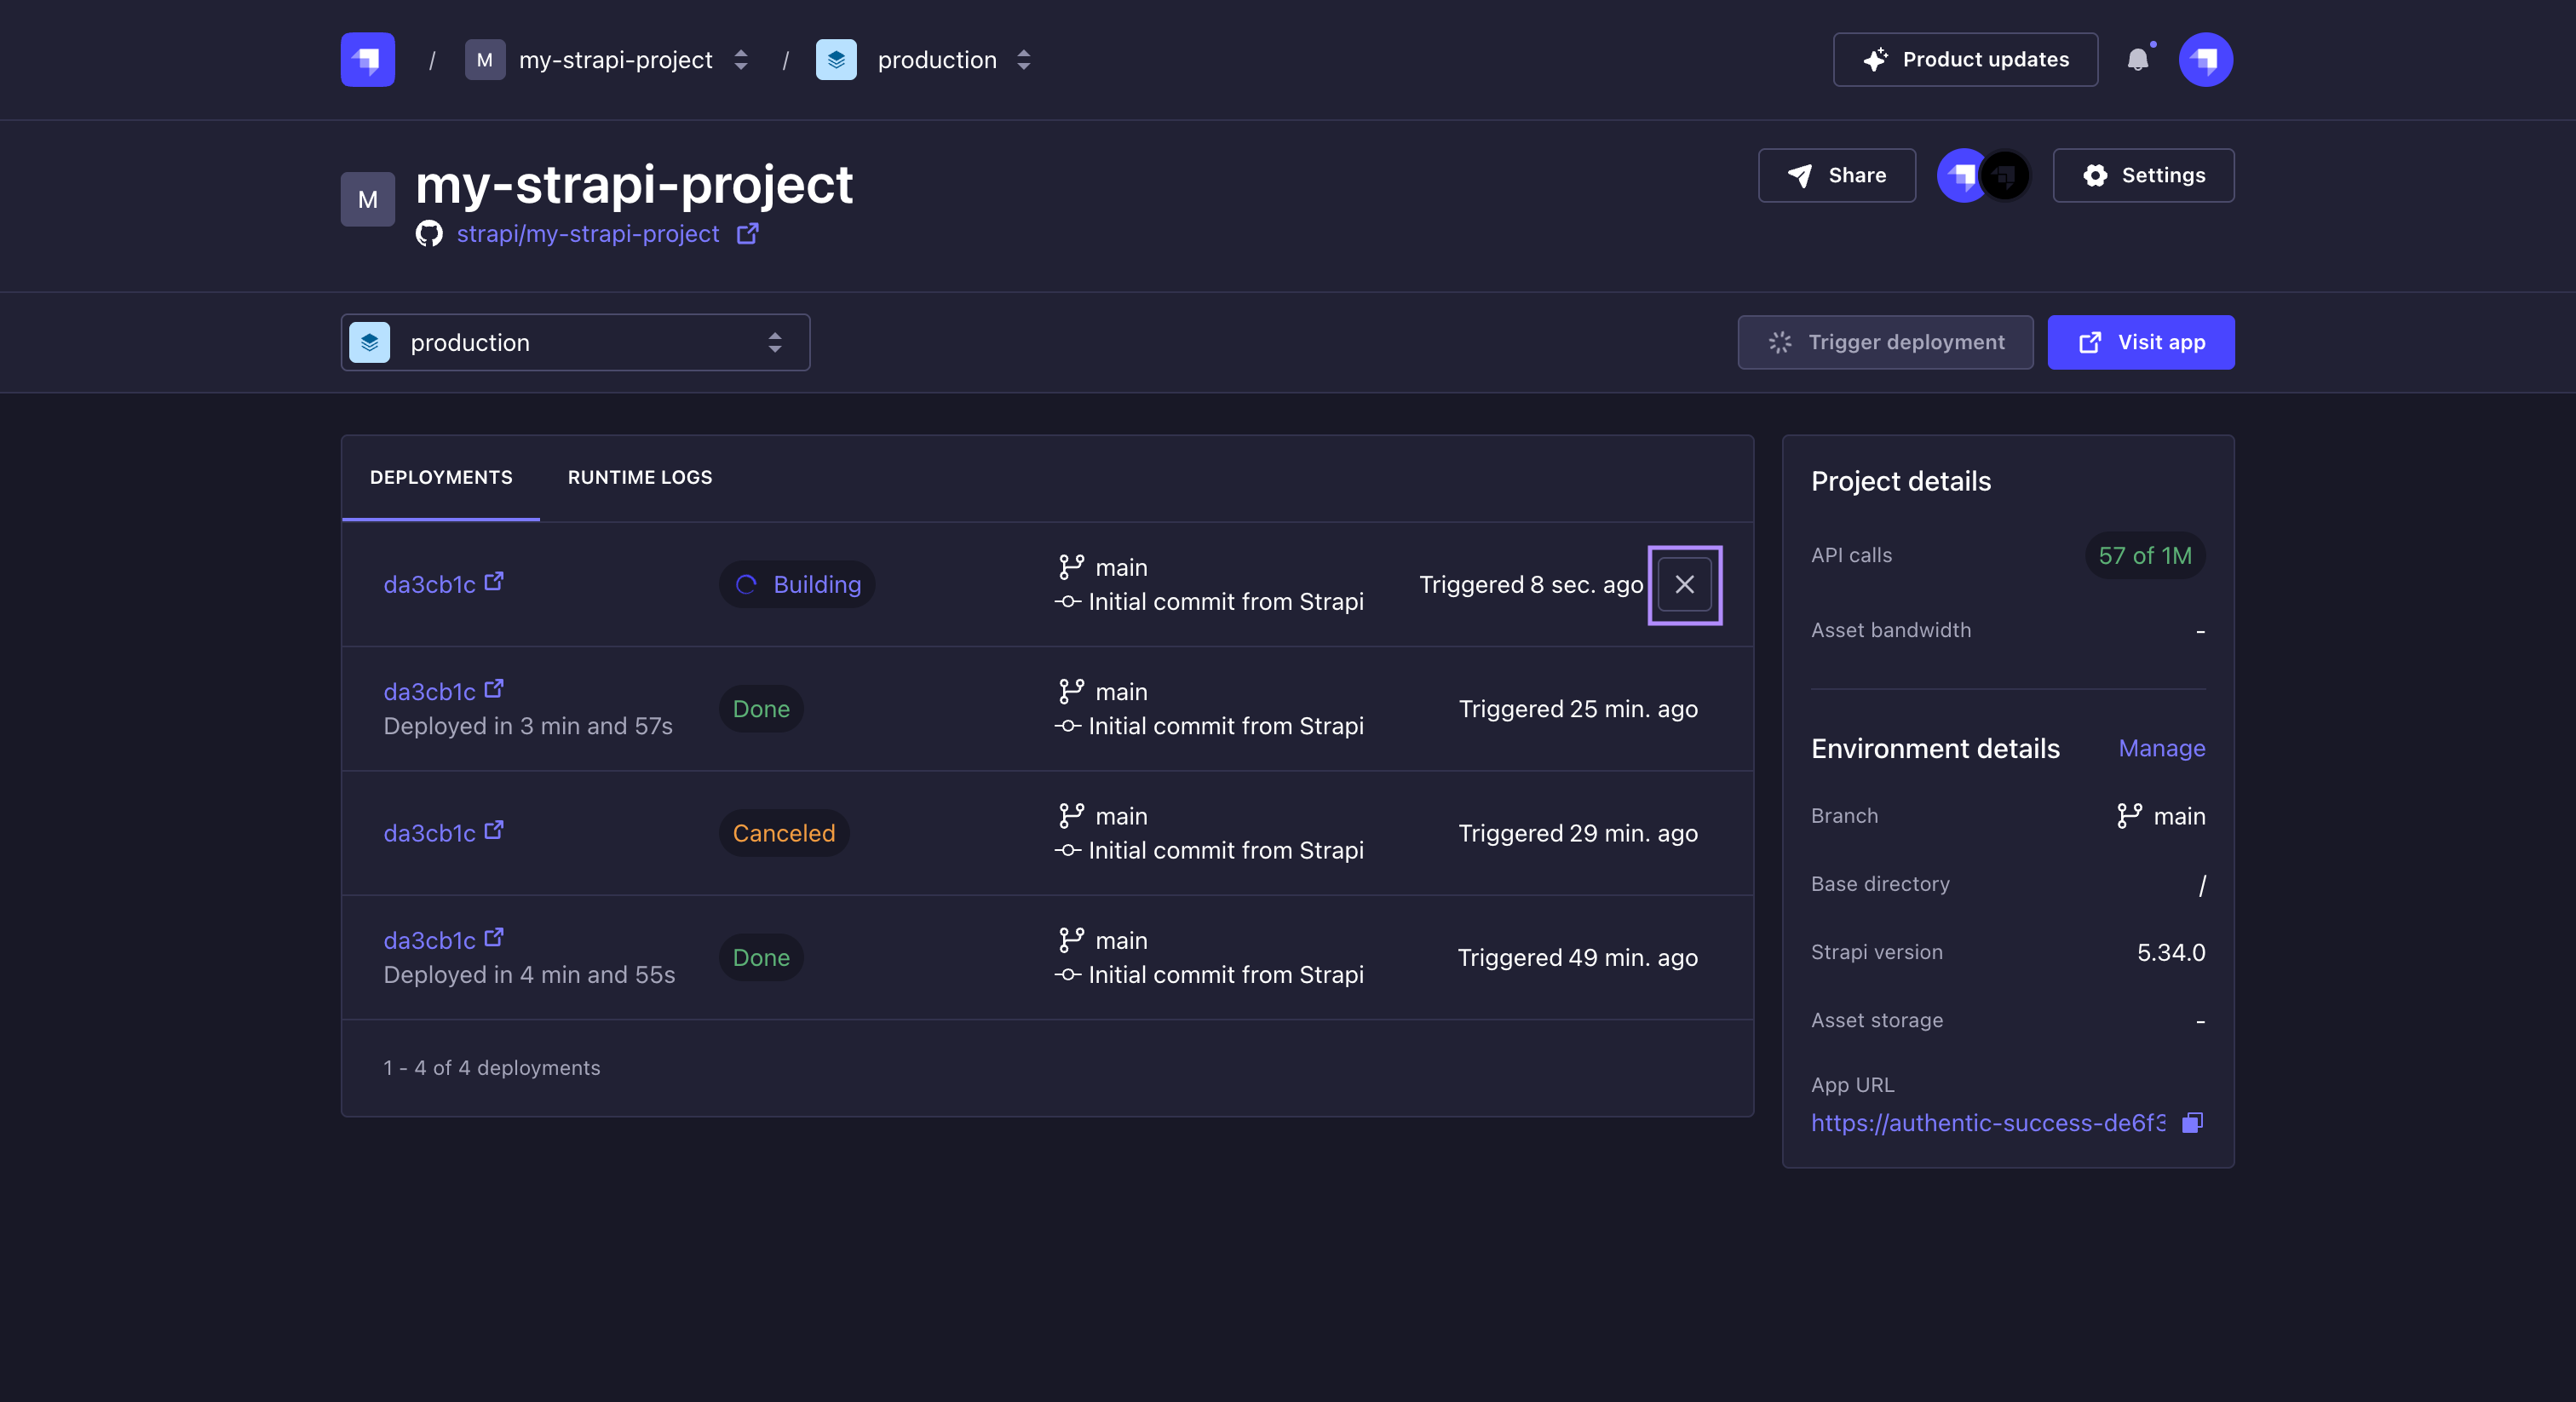Expand my-strapi-project switcher in breadcrumb

741,60
